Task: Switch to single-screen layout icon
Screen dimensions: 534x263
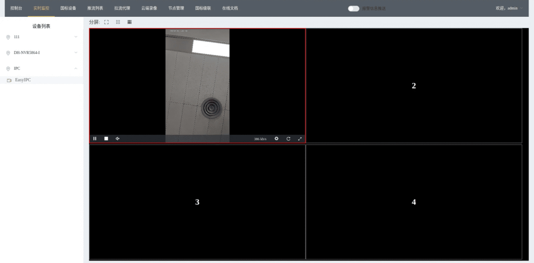Action: click(x=107, y=22)
